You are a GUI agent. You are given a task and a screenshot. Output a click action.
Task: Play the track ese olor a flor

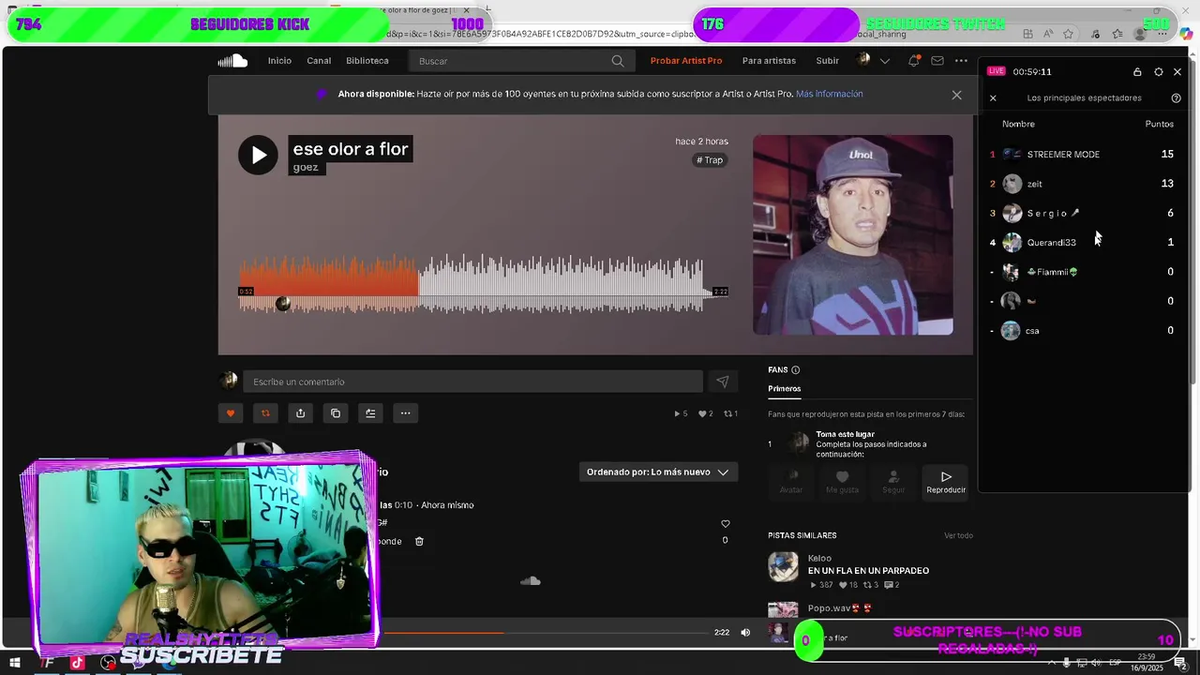[x=258, y=155]
